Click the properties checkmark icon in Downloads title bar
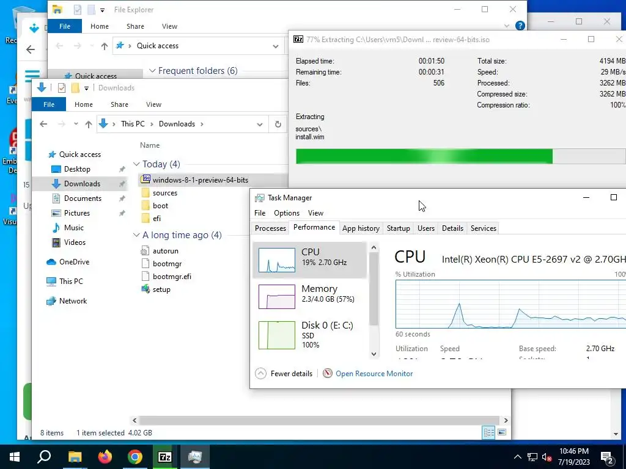This screenshot has width=626, height=469. click(62, 88)
